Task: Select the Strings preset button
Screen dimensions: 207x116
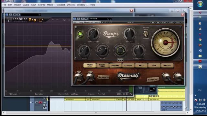Action: 128,65
